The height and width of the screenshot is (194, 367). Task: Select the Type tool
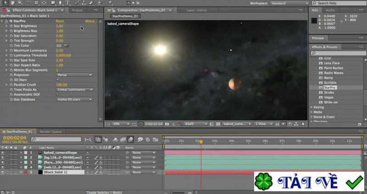[x=67, y=3]
